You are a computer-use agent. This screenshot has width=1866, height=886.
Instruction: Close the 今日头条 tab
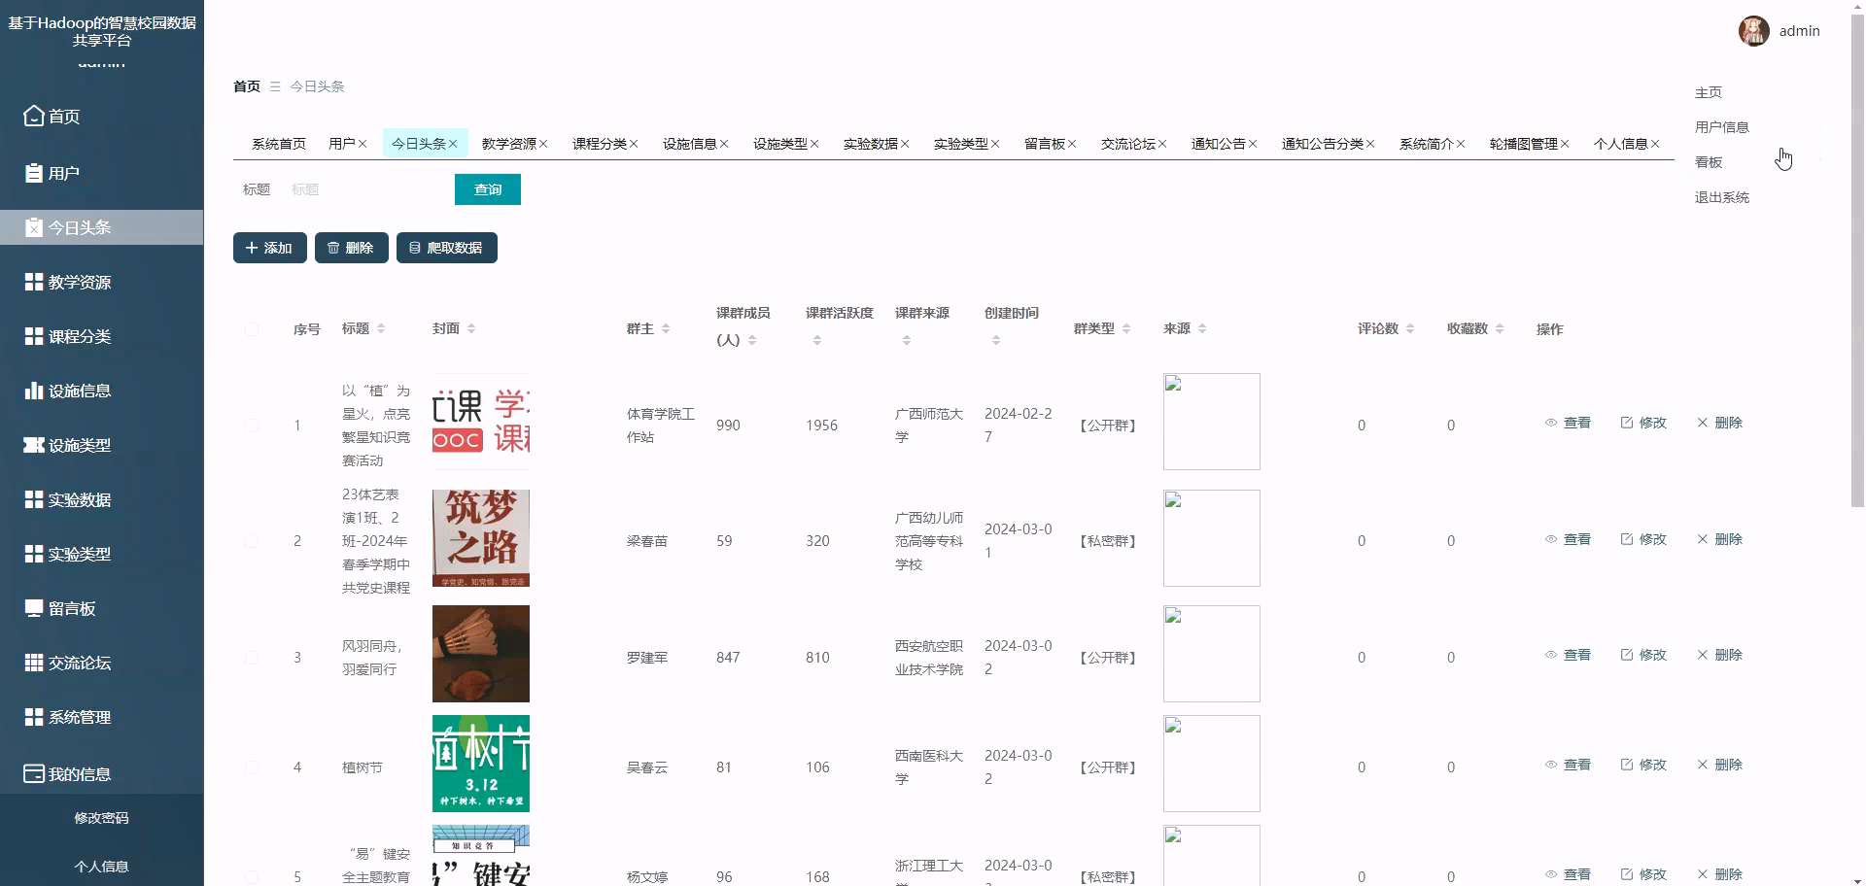[x=453, y=144]
